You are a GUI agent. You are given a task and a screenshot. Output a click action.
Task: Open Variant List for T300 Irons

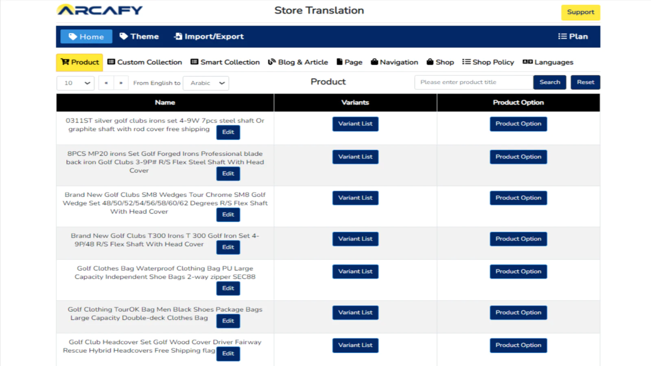(x=355, y=239)
